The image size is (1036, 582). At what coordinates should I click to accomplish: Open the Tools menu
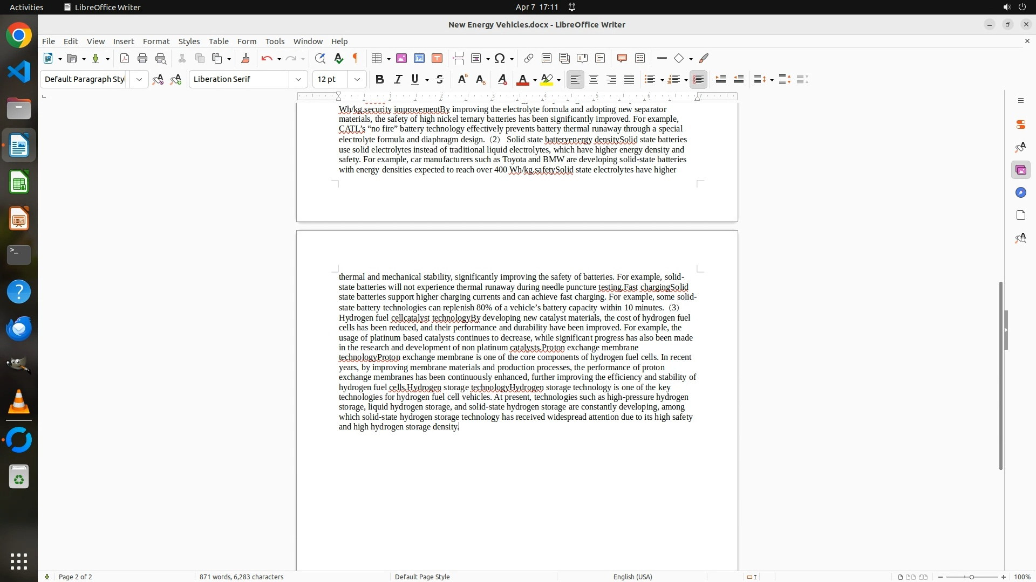point(275,41)
